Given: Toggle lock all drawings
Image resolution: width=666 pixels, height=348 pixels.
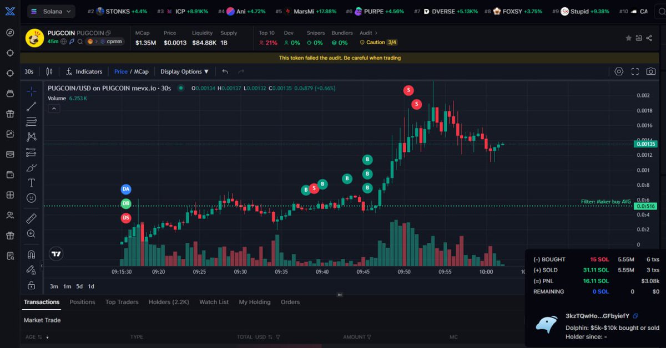Looking at the screenshot, I should pos(32,285).
